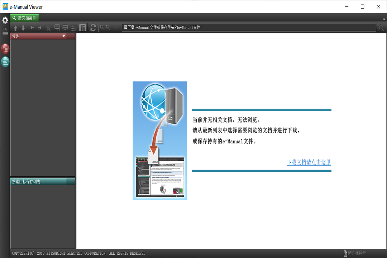Zoom out using the magnifier minus icon

[x=108, y=28]
